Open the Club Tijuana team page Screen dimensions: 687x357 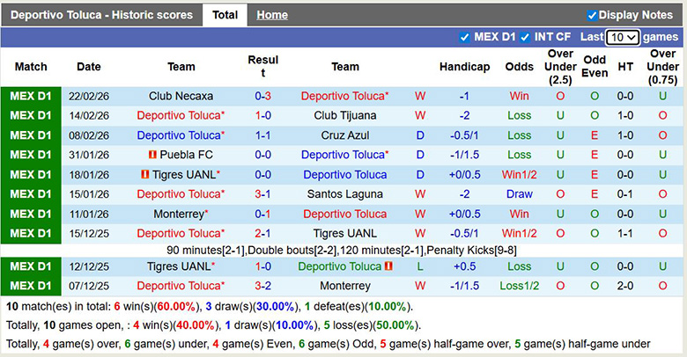[345, 115]
